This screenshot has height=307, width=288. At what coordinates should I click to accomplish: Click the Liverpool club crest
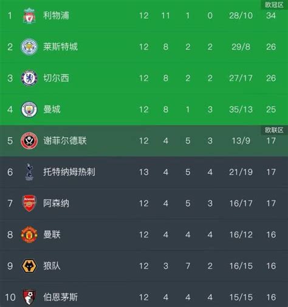[29, 15]
